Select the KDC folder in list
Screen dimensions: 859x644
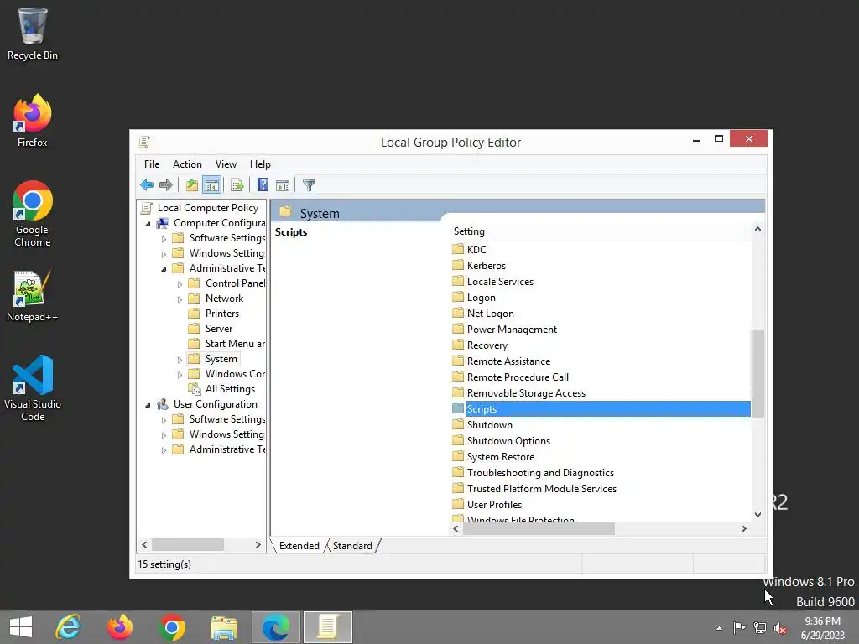[476, 249]
